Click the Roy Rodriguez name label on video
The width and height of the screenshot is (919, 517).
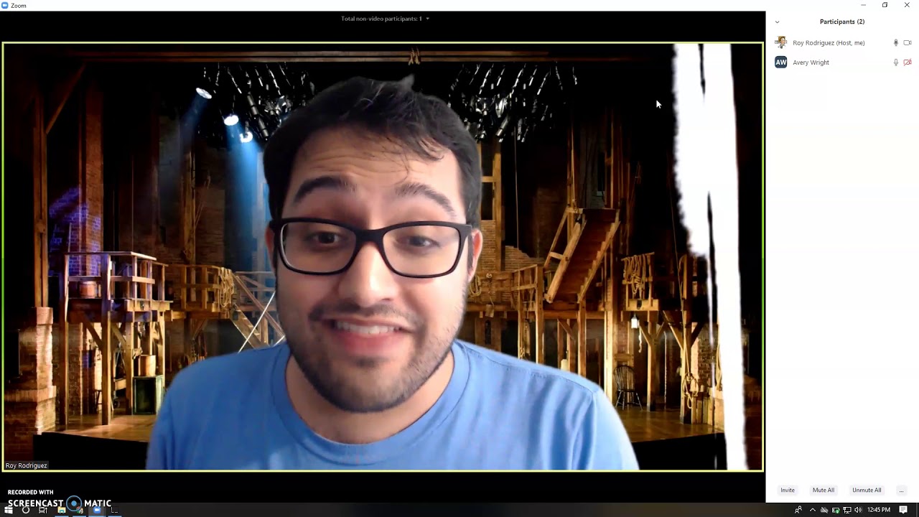coord(26,465)
